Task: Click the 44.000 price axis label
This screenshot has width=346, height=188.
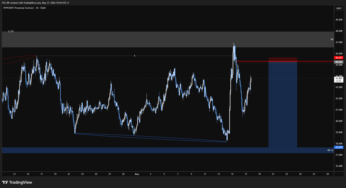Action: 339,76
